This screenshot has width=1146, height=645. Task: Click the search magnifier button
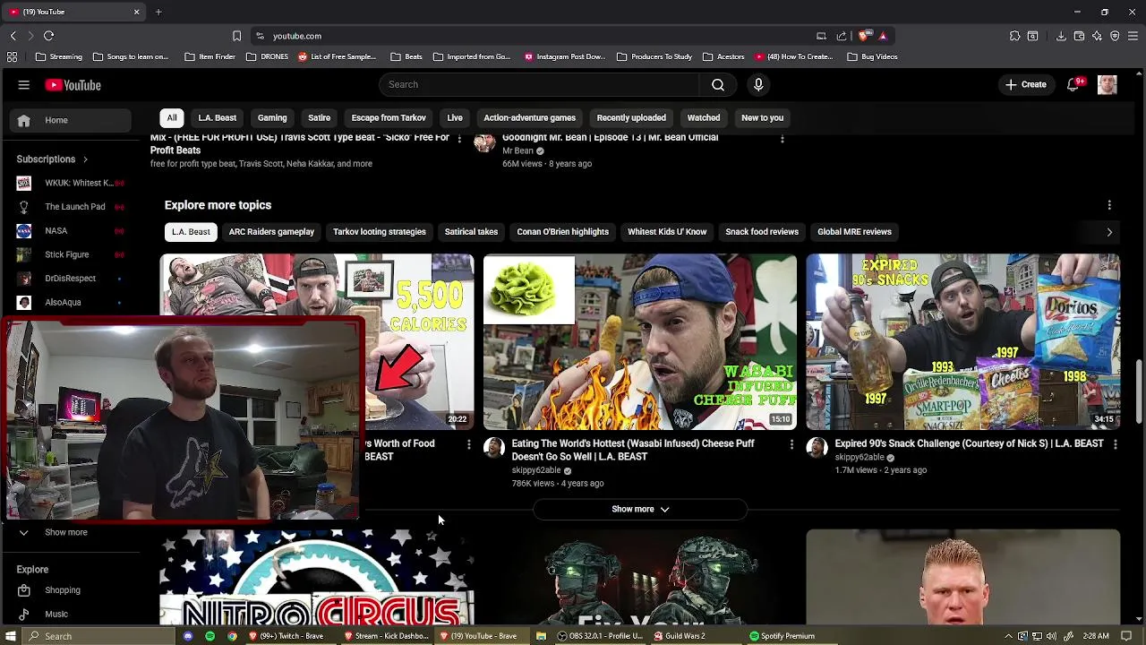click(718, 84)
